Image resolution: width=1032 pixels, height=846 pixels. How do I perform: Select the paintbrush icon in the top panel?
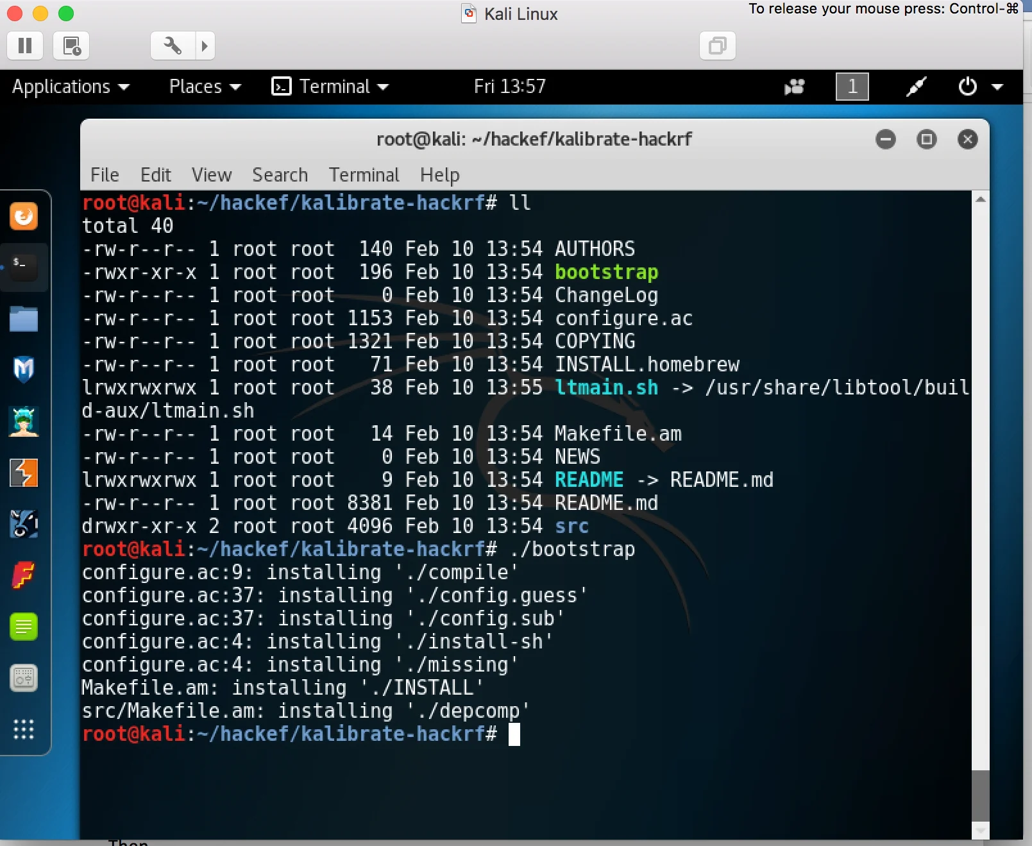point(916,87)
